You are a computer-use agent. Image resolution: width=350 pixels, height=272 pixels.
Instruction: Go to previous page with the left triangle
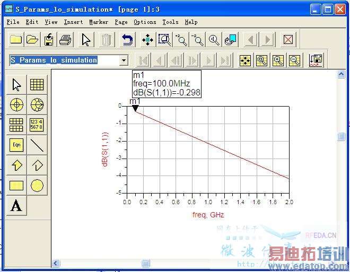click(251, 40)
